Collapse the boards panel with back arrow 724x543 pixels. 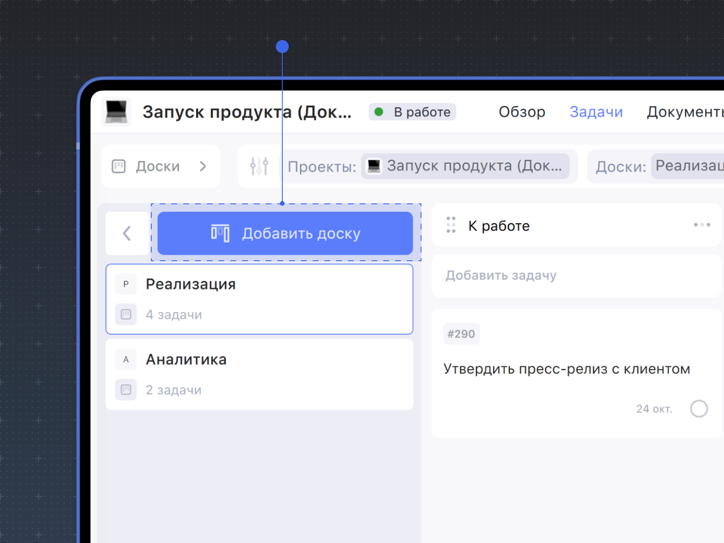127,233
